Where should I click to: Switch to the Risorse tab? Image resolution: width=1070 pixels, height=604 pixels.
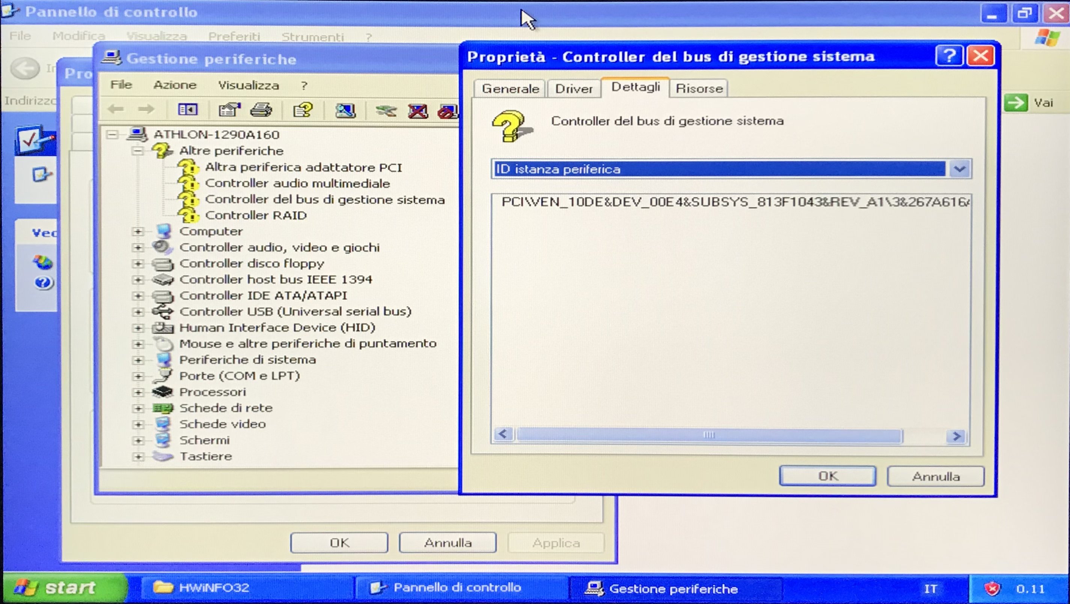(699, 89)
